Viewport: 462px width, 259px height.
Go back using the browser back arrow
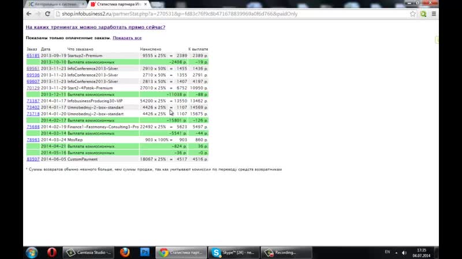point(28,14)
